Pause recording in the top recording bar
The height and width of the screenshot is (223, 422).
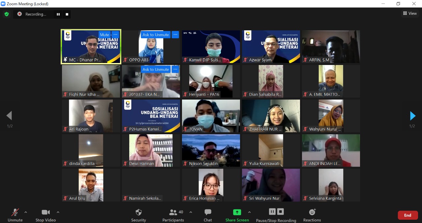tap(58, 14)
